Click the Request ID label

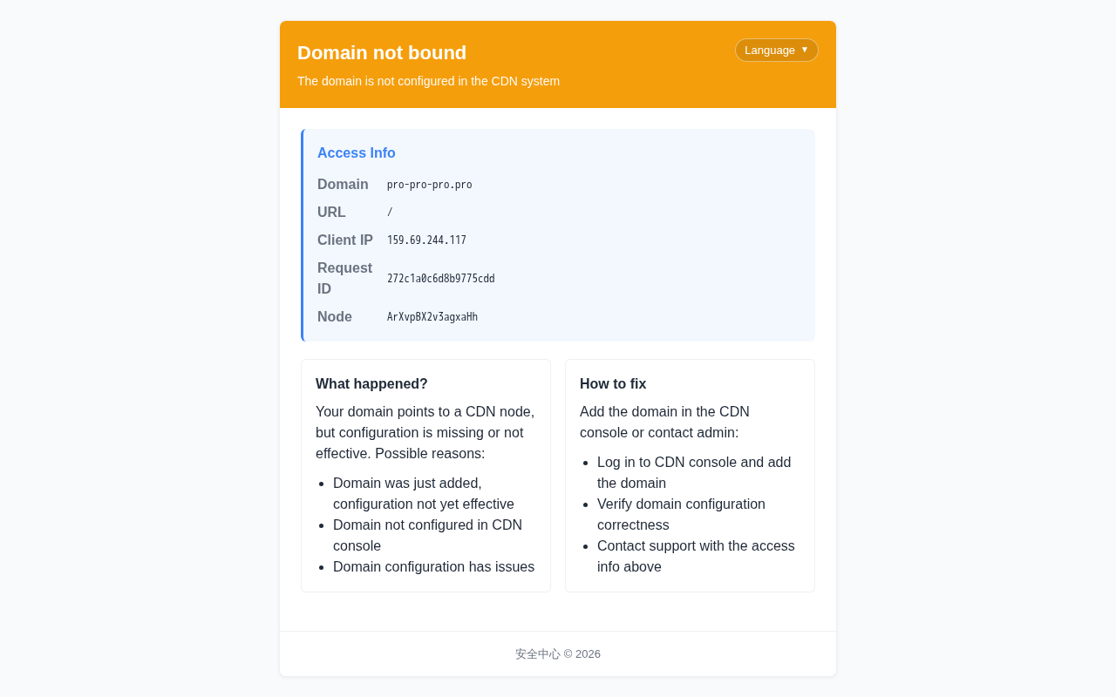pos(345,279)
